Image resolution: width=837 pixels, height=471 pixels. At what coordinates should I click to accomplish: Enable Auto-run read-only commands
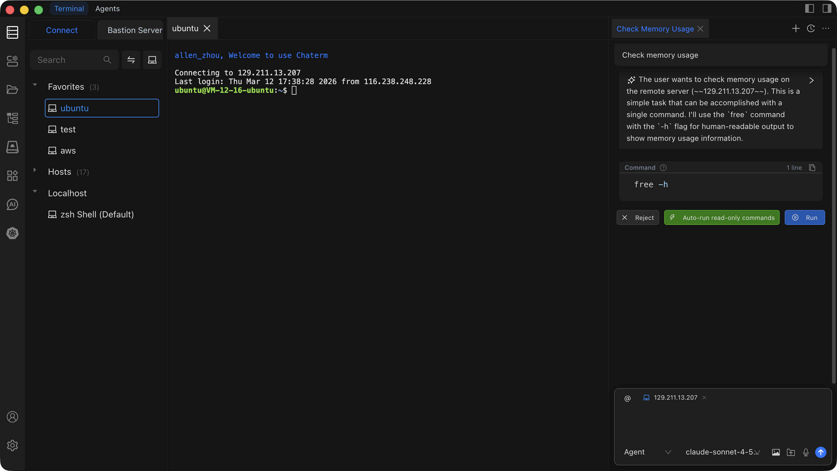pyautogui.click(x=722, y=217)
